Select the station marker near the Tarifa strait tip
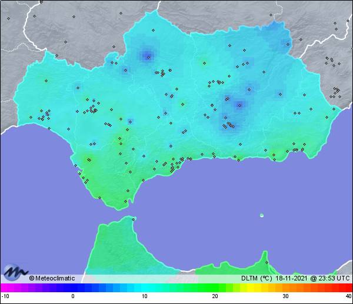Screen dimensions: 353x304 pyautogui.click(x=126, y=201)
